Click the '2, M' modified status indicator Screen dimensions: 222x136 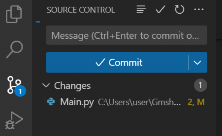(196, 102)
